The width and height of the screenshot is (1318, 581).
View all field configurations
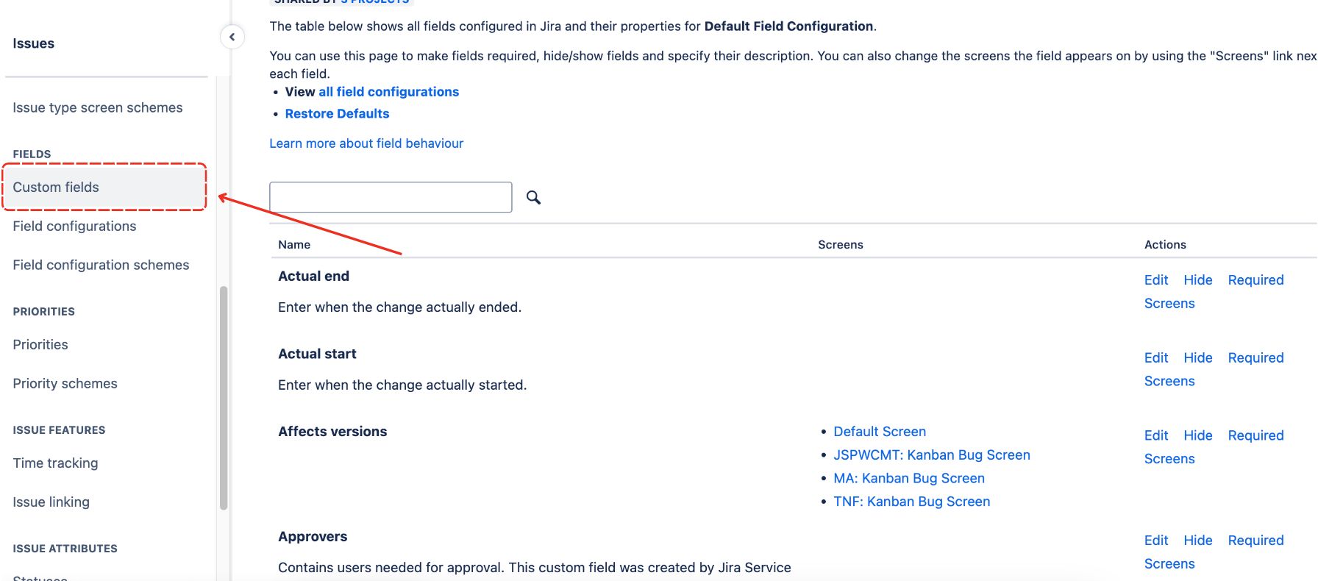(x=388, y=91)
